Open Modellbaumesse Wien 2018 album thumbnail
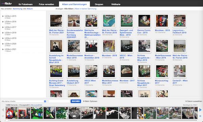 tap(162, 46)
